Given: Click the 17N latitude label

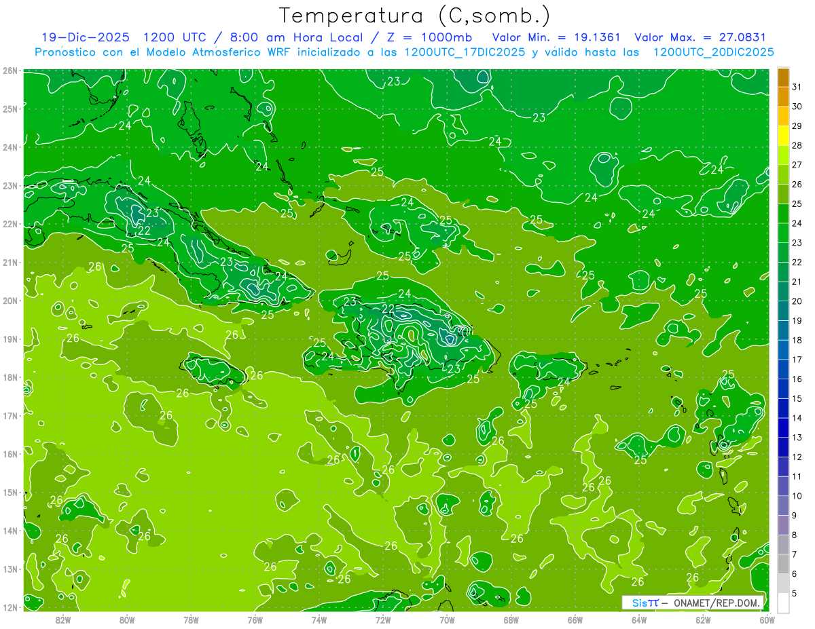Looking at the screenshot, I should 11,415.
